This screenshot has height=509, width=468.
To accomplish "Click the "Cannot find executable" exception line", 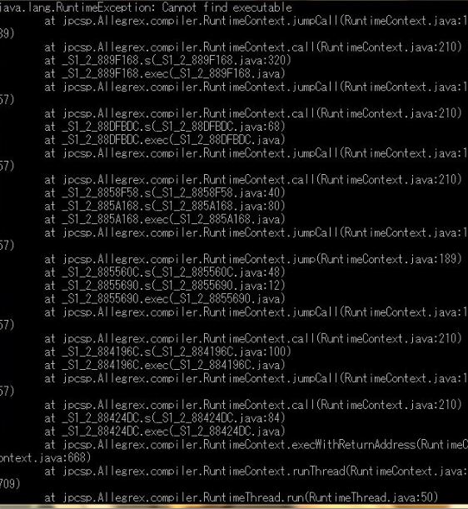I will 146,7.
